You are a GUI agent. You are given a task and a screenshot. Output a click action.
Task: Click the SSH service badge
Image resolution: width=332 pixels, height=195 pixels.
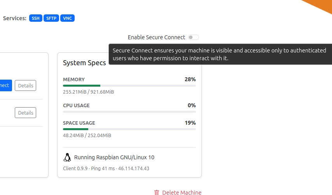(36, 18)
